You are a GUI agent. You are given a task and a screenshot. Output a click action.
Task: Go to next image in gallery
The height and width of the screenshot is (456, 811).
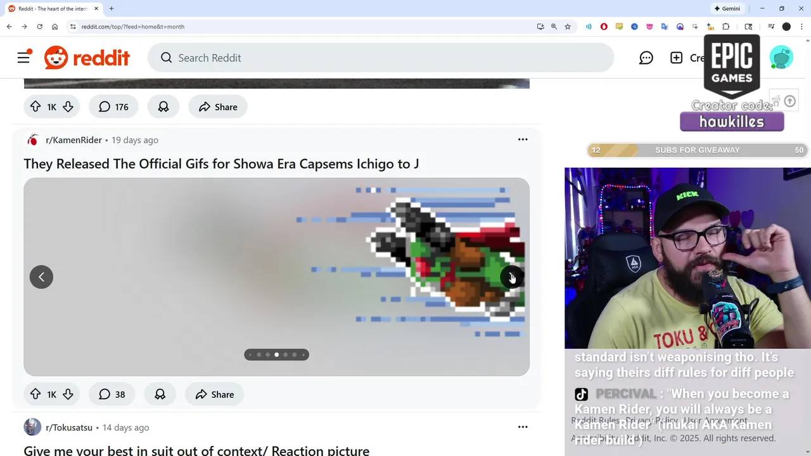[512, 277]
